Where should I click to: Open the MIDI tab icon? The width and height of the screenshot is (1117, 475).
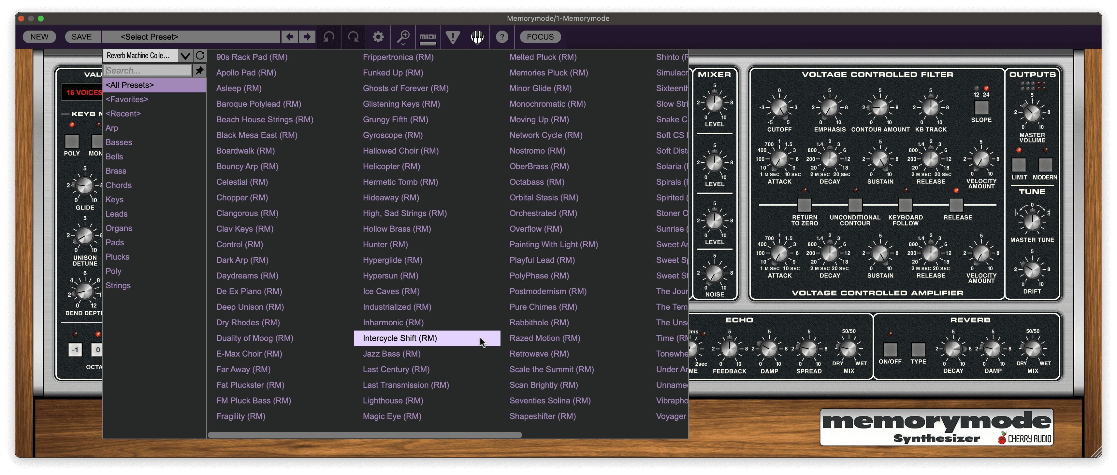(428, 37)
